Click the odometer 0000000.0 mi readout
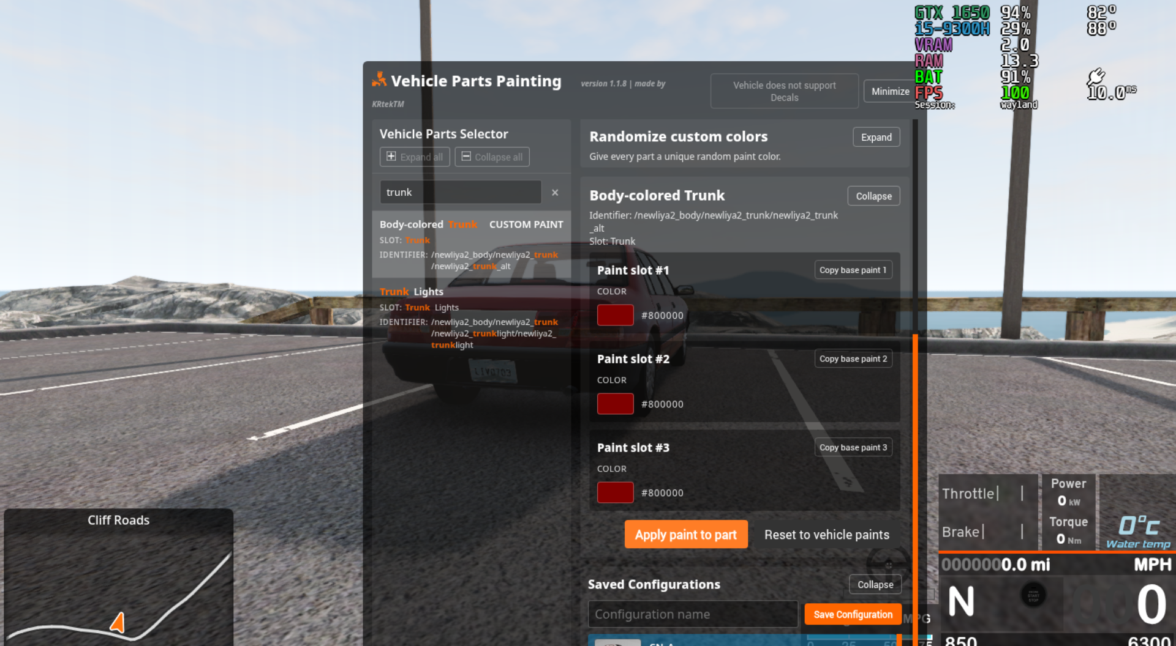The height and width of the screenshot is (646, 1176). tap(995, 564)
